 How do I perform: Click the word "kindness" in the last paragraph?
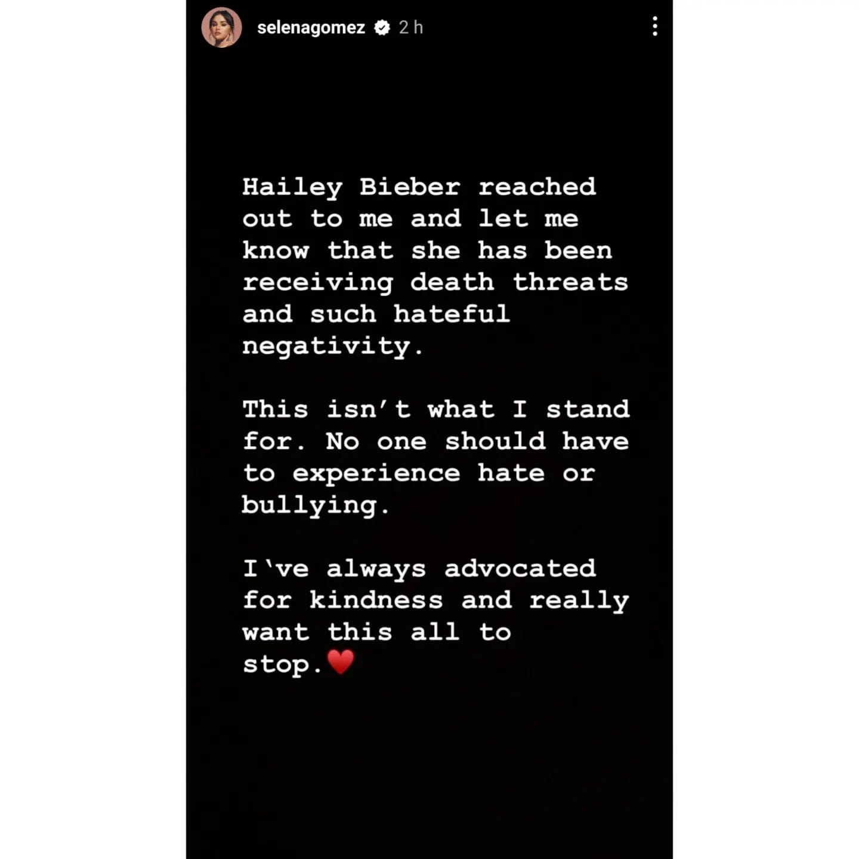pos(376,600)
